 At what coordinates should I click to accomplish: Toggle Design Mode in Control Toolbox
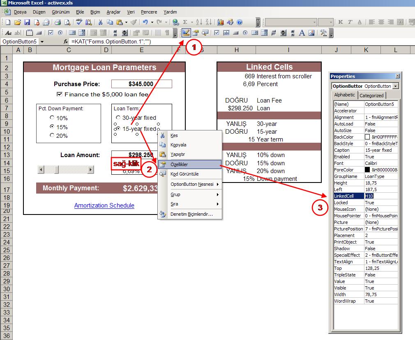[x=186, y=33]
